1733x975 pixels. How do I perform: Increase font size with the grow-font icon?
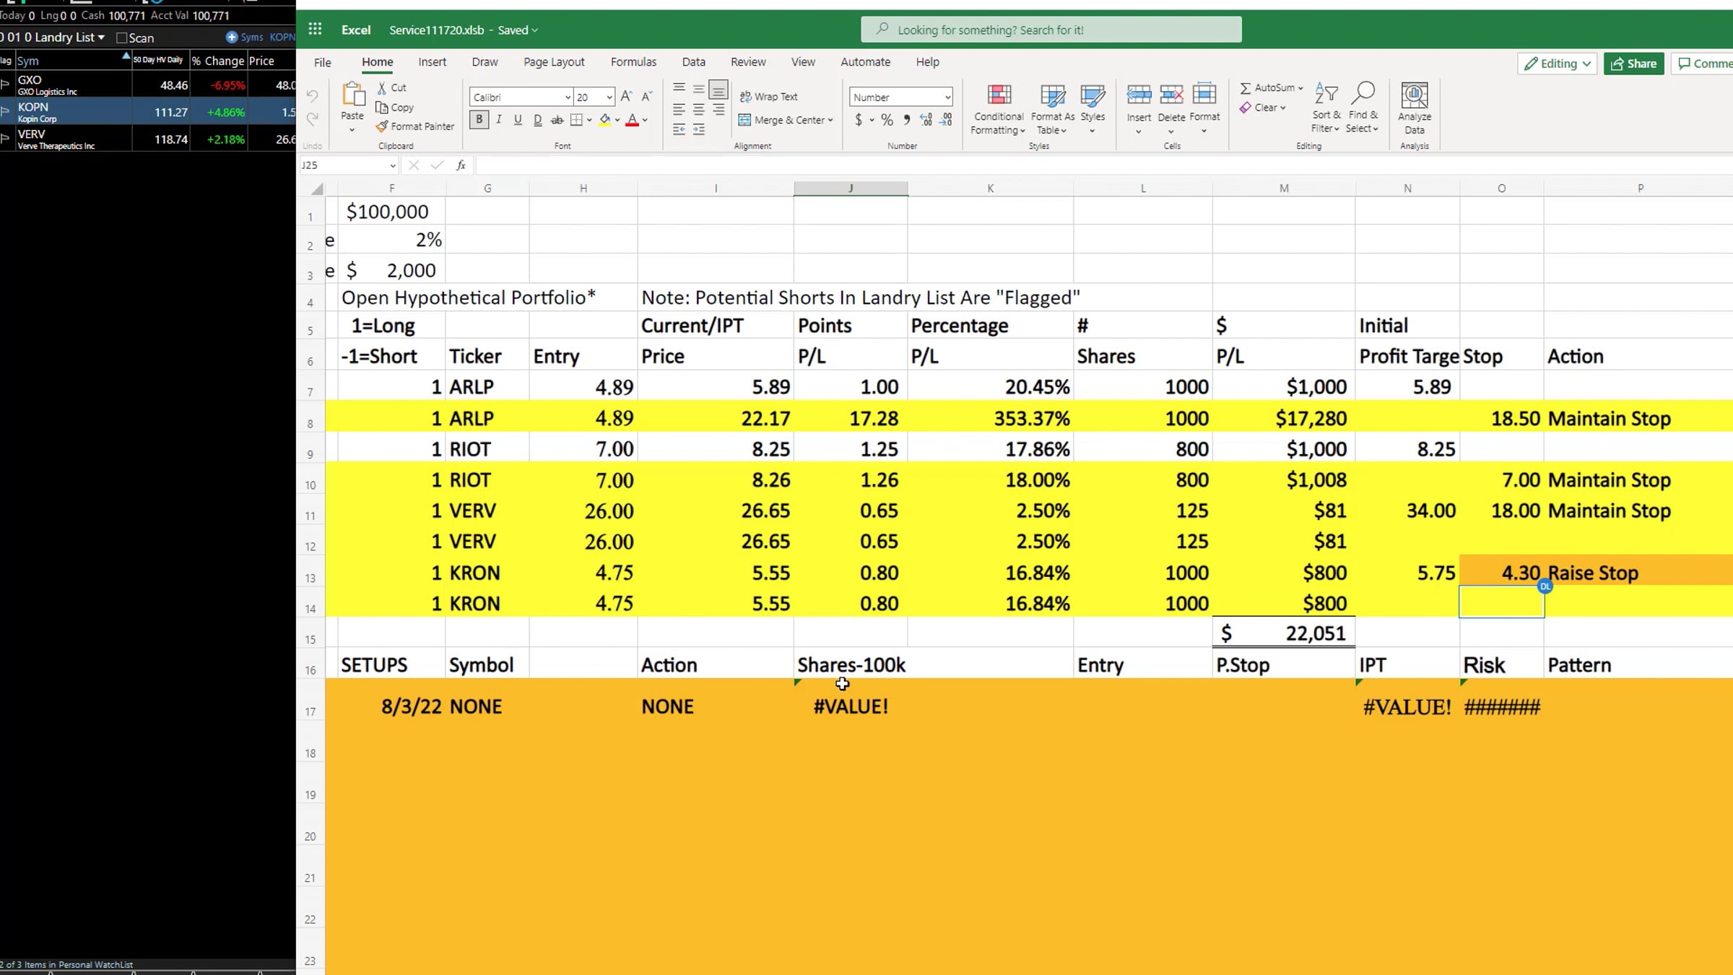point(627,96)
